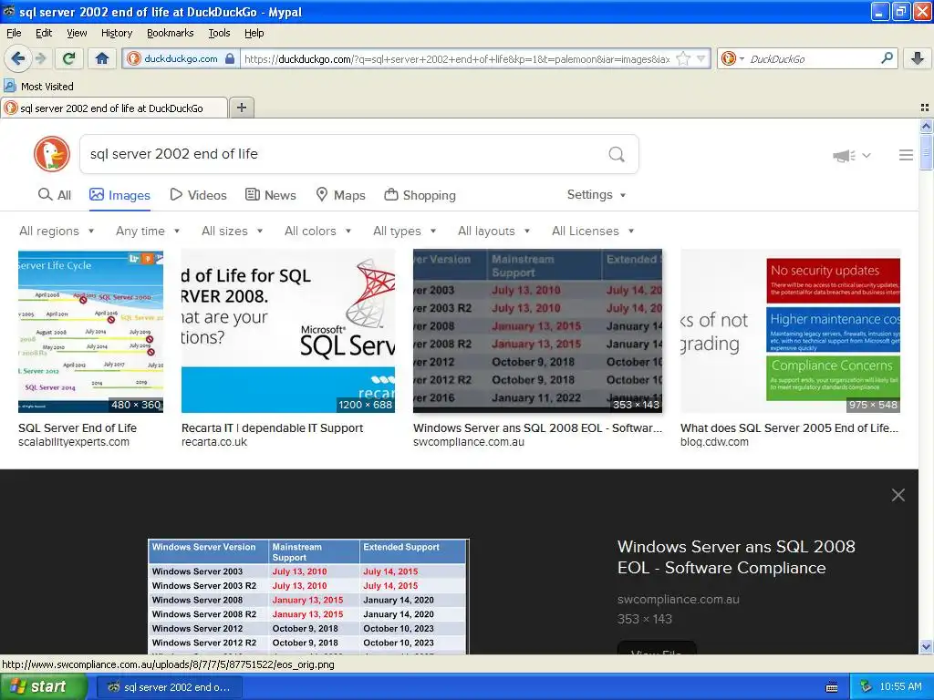Bookmark this page with the star icon
Image resolution: width=934 pixels, height=700 pixels.
[683, 58]
